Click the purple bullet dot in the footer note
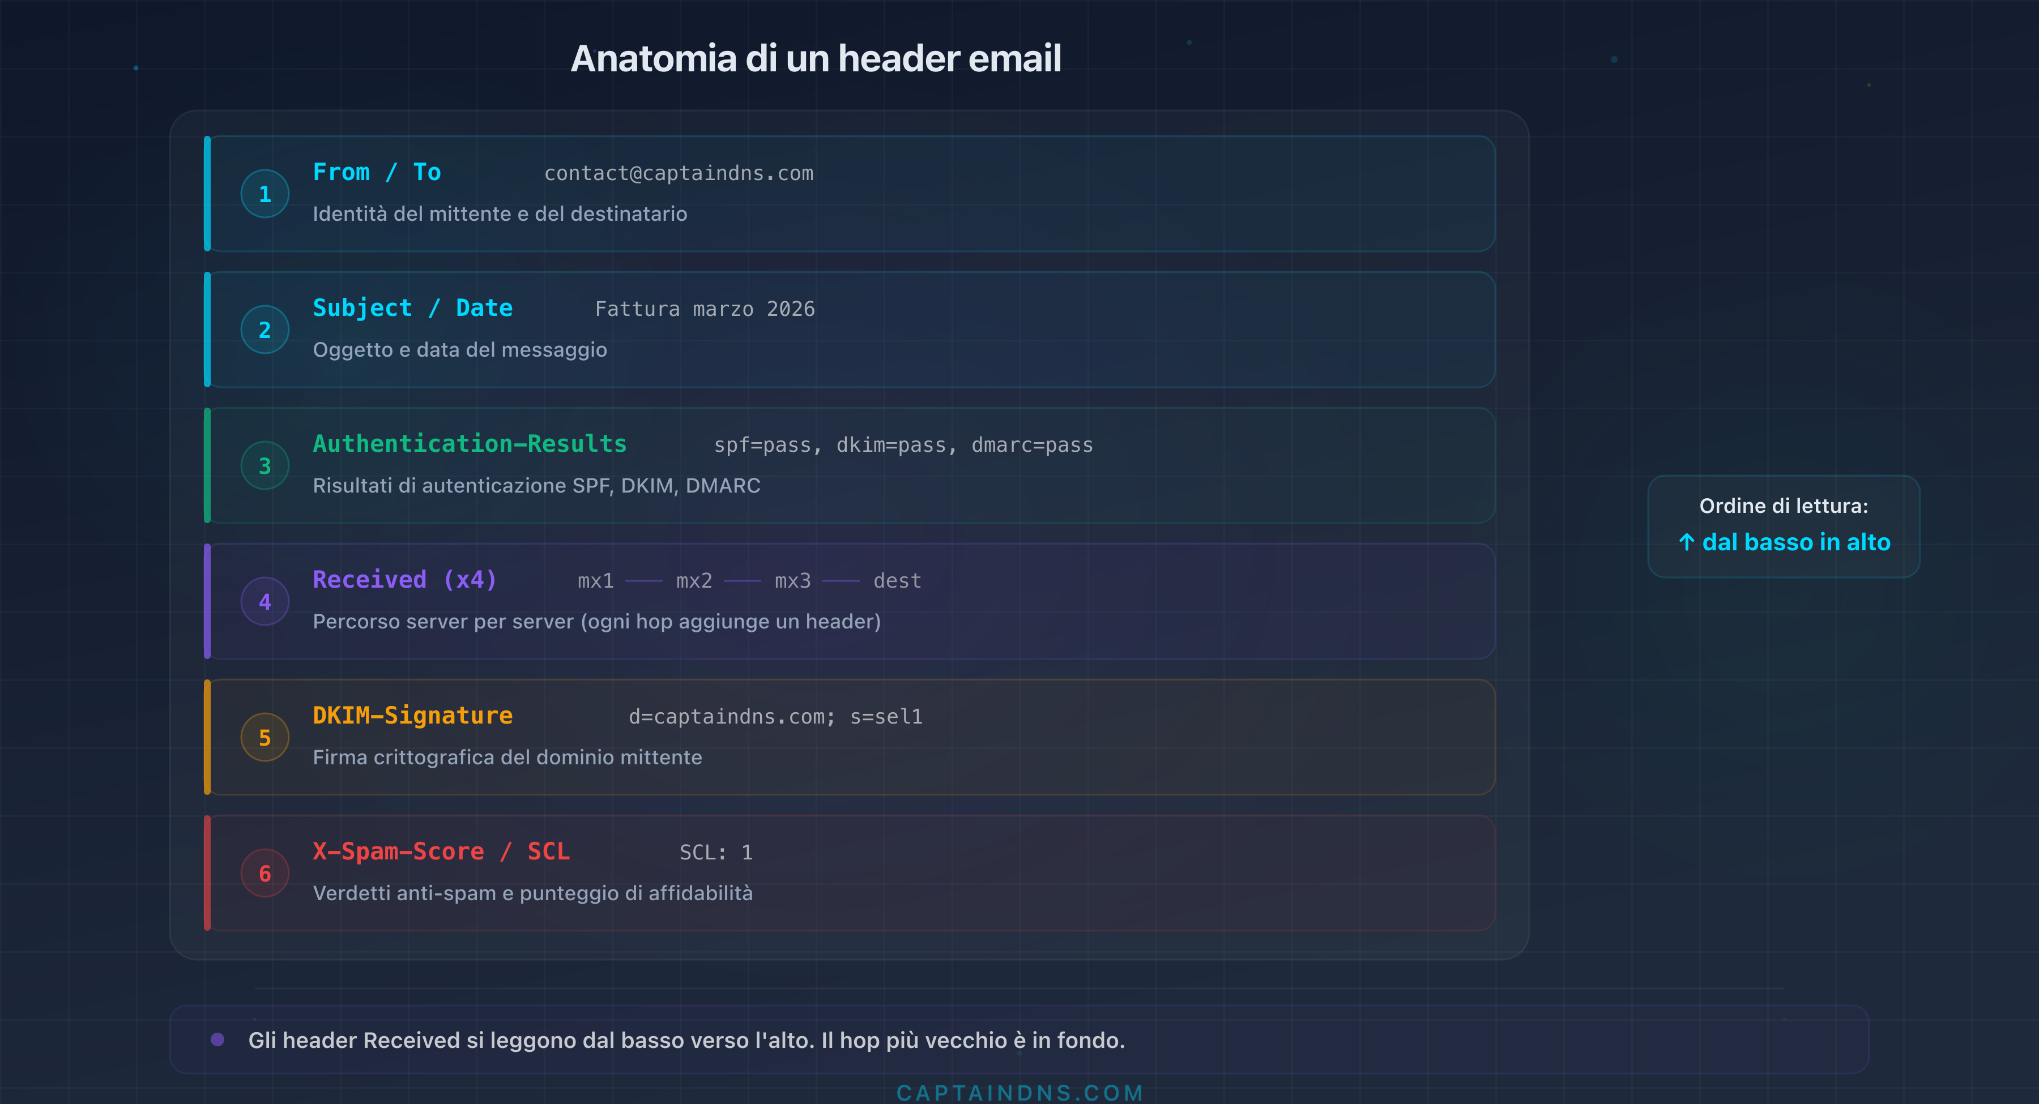The height and width of the screenshot is (1104, 2039). [x=217, y=1039]
